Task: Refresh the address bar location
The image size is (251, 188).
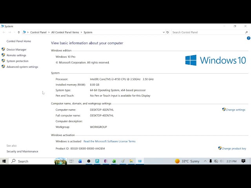Action: 167,32
